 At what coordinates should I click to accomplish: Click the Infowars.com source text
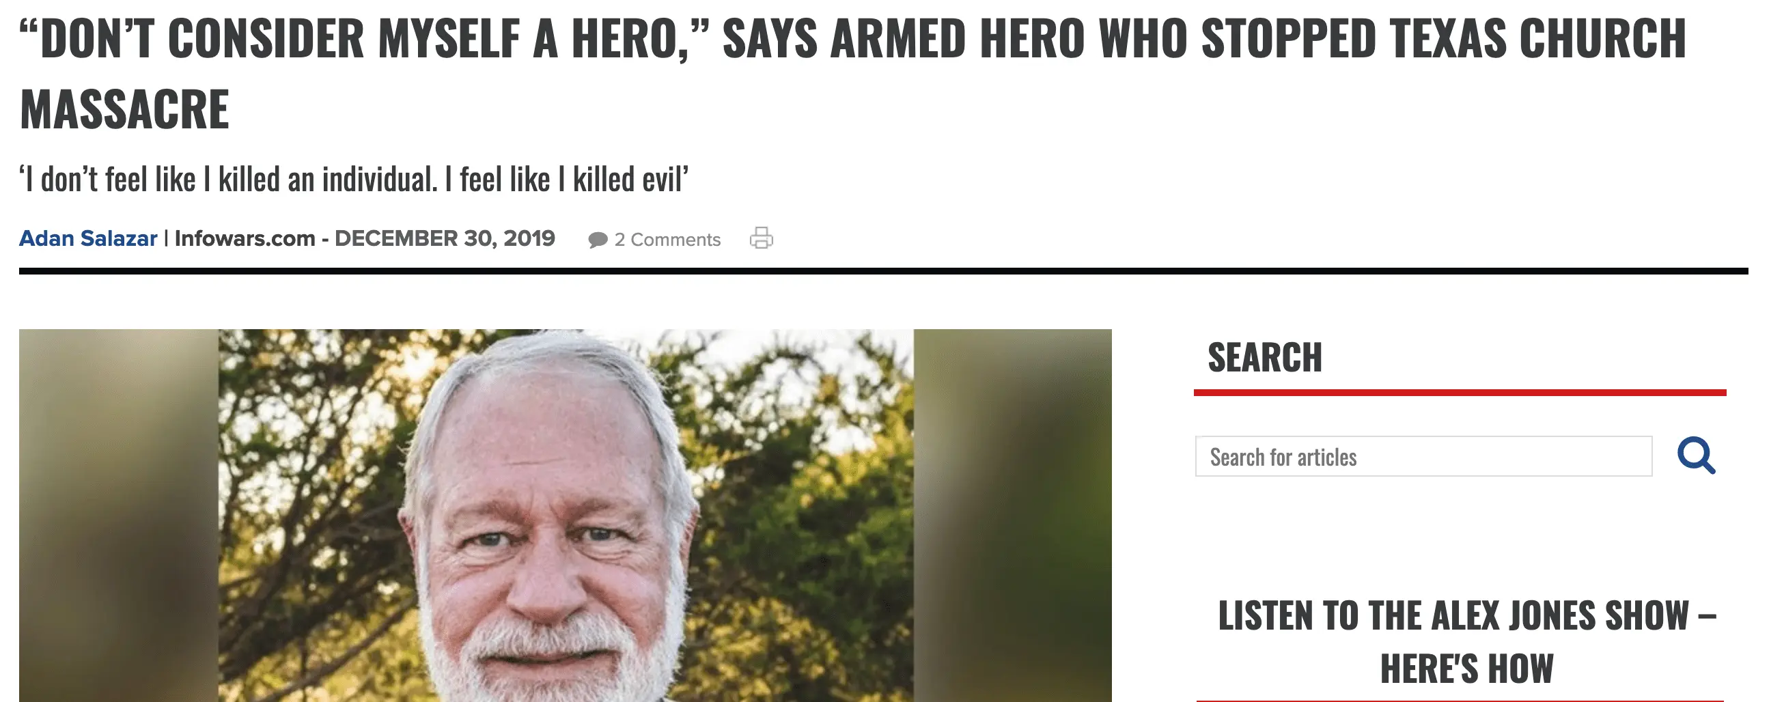click(245, 238)
